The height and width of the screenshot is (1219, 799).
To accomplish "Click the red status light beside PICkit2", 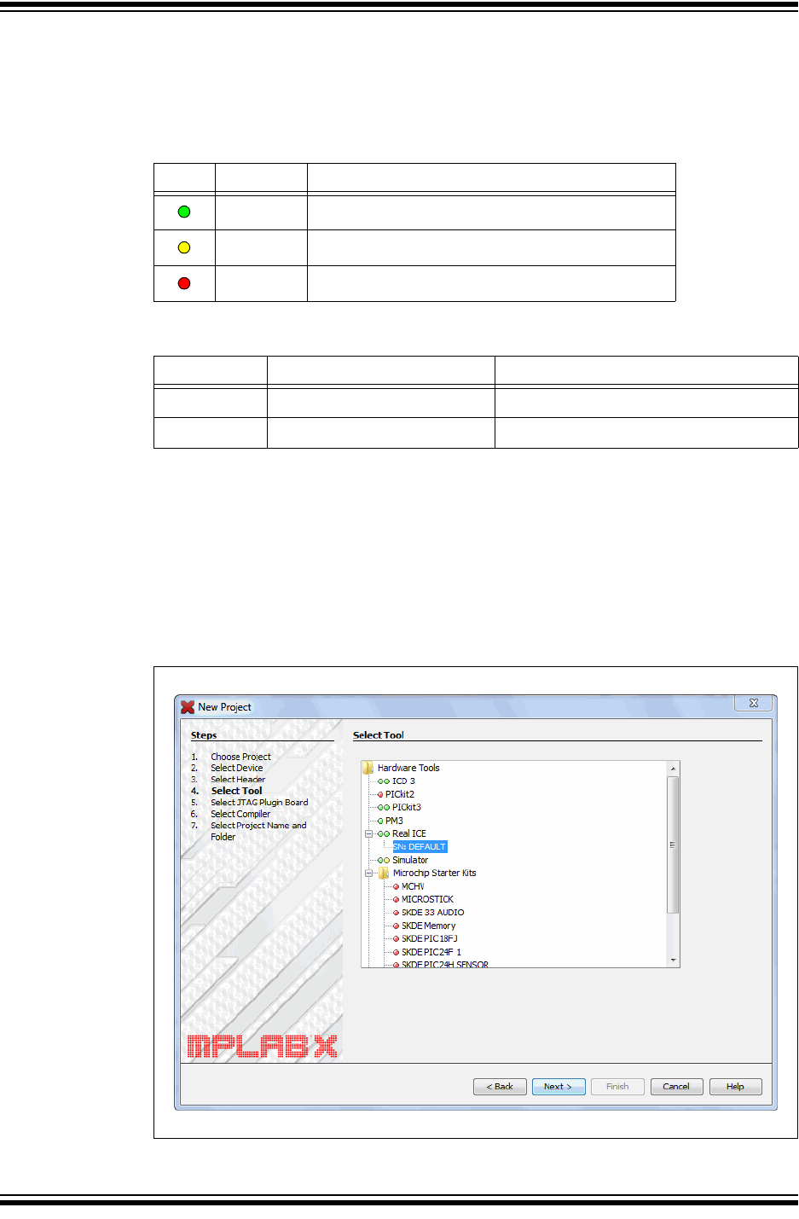I will coord(380,794).
